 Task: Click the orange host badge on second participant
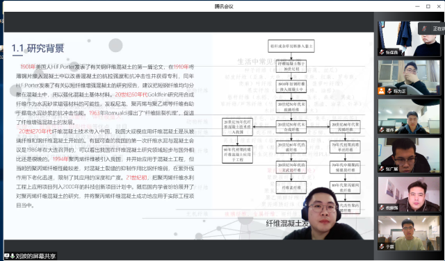click(x=382, y=91)
